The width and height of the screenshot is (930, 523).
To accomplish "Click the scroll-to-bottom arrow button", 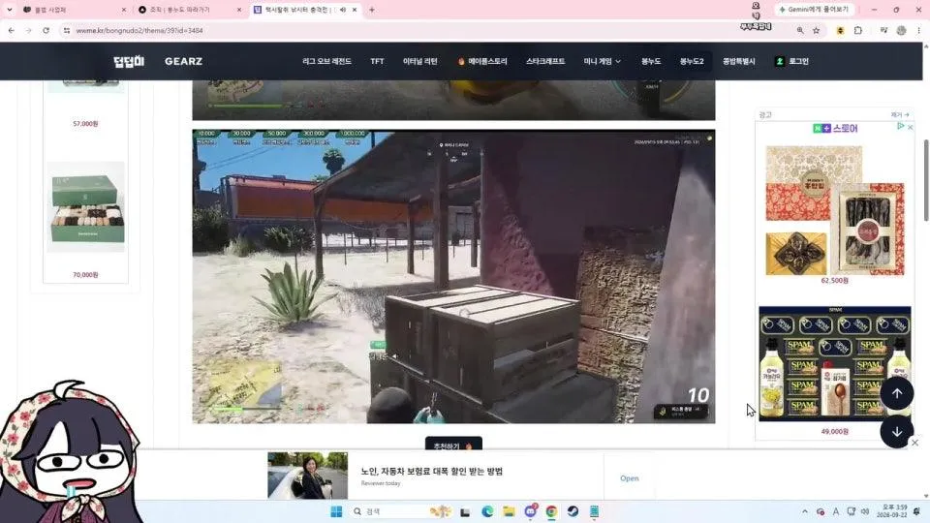I will click(897, 432).
